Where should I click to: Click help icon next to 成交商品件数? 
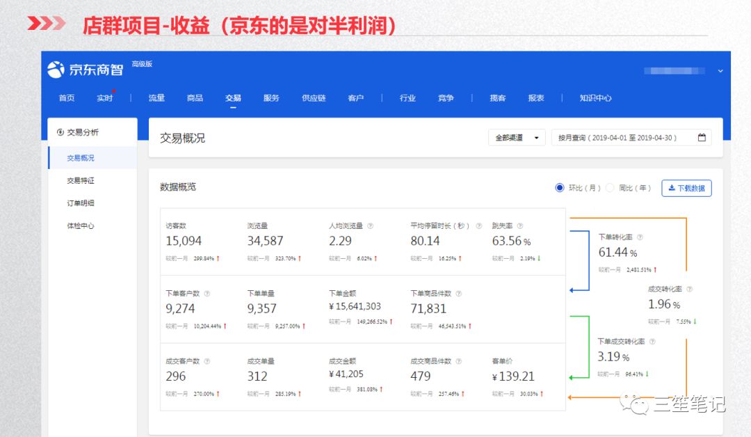pyautogui.click(x=458, y=361)
